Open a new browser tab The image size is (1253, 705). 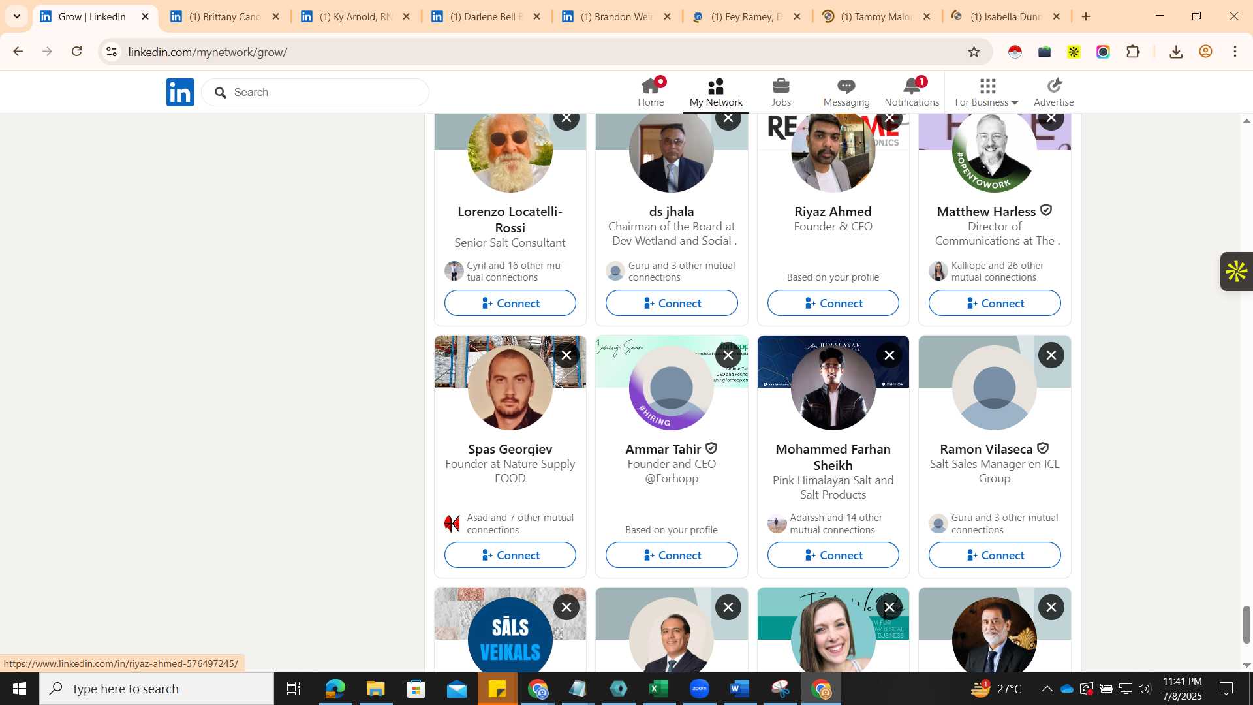click(1086, 16)
